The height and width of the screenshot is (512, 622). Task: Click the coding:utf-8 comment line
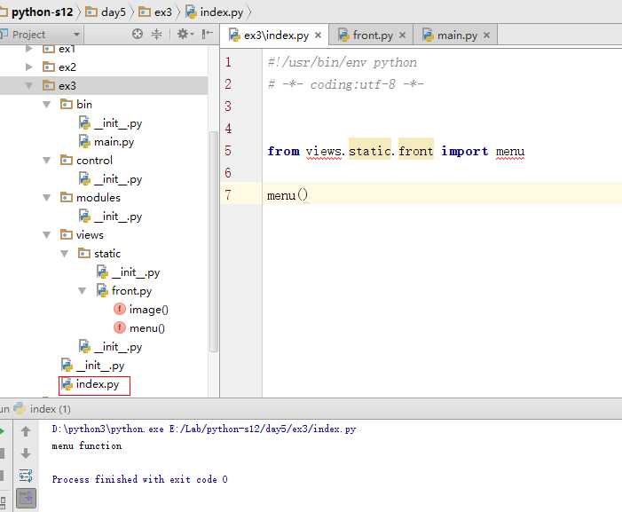click(x=346, y=84)
